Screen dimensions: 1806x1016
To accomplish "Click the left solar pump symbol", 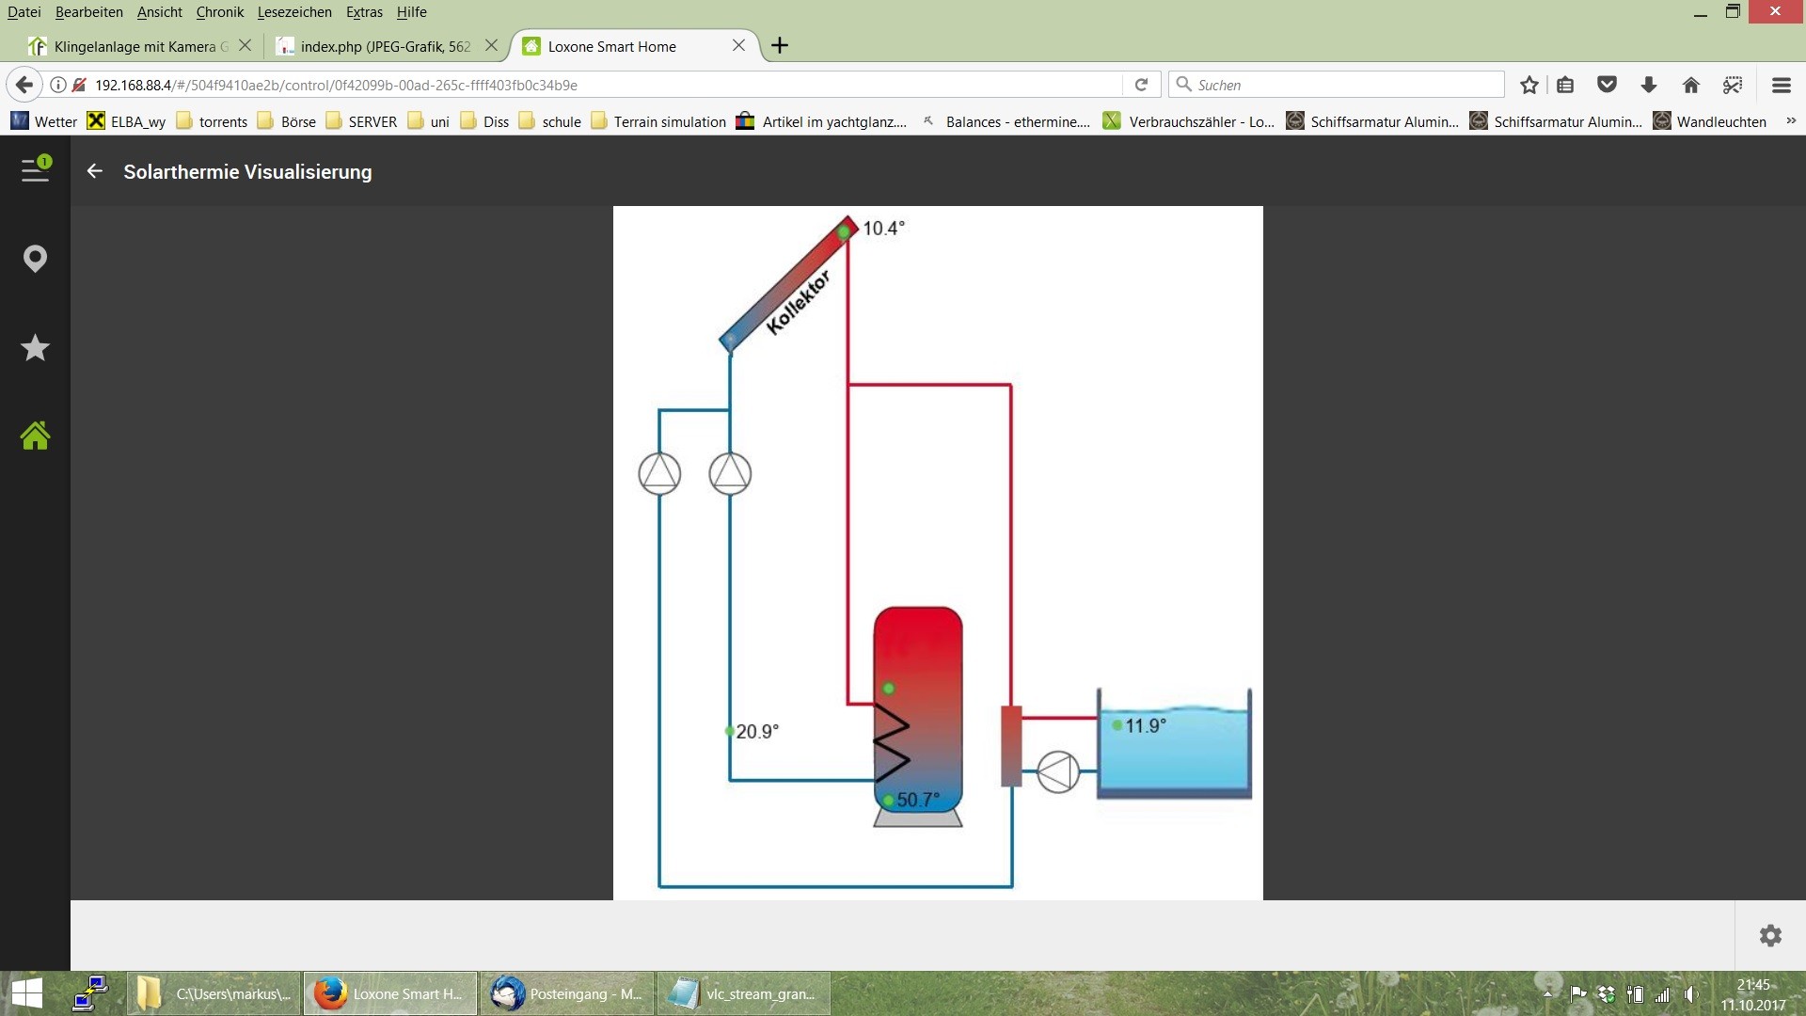I will coord(659,473).
